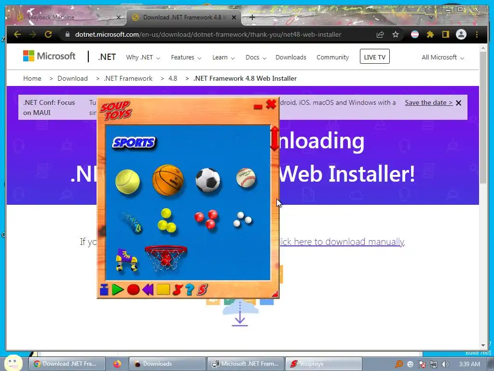Expand the All Microsoft dropdown
Viewport: 494px width, 371px height.
(x=443, y=57)
